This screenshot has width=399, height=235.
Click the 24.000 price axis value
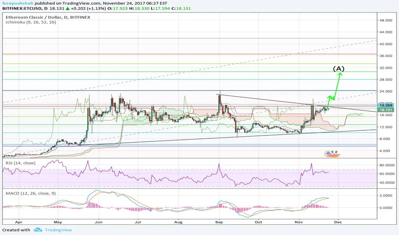386,91
